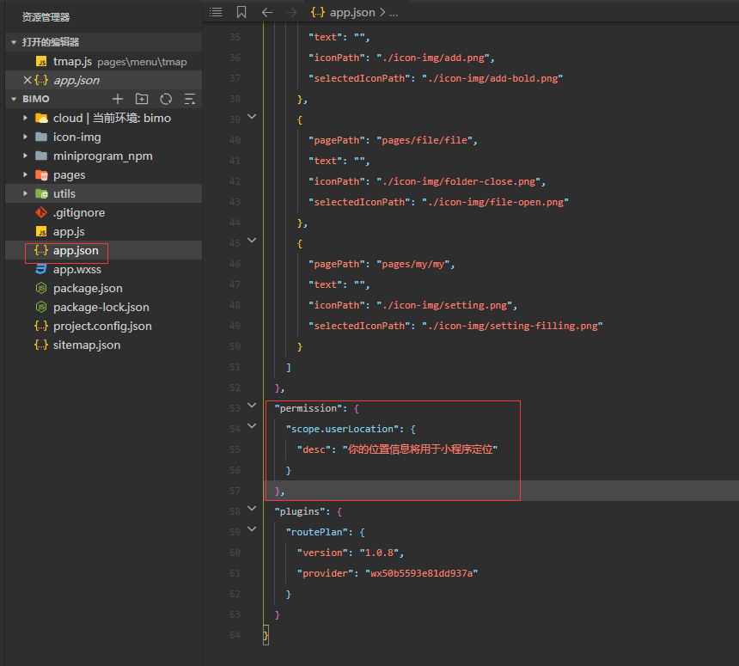The image size is (739, 666).
Task: Open the package-lock.json file
Action: [104, 307]
